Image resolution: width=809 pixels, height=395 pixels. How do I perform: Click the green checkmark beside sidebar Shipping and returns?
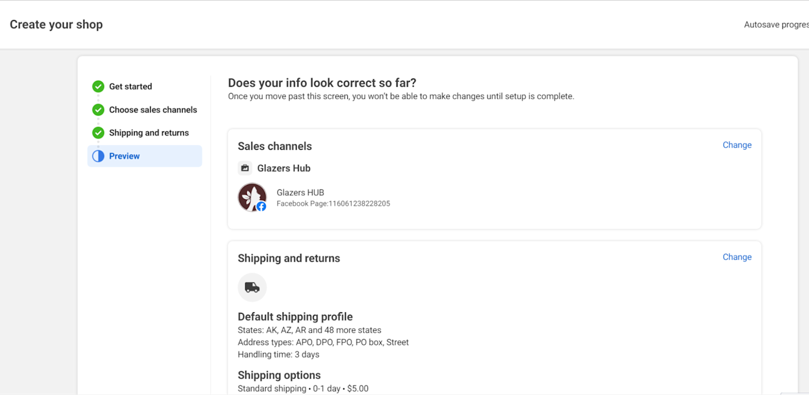[98, 133]
